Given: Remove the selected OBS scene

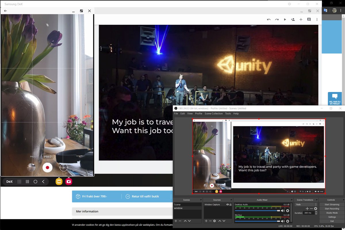Looking at the screenshot, I should pyautogui.click(x=180, y=221).
